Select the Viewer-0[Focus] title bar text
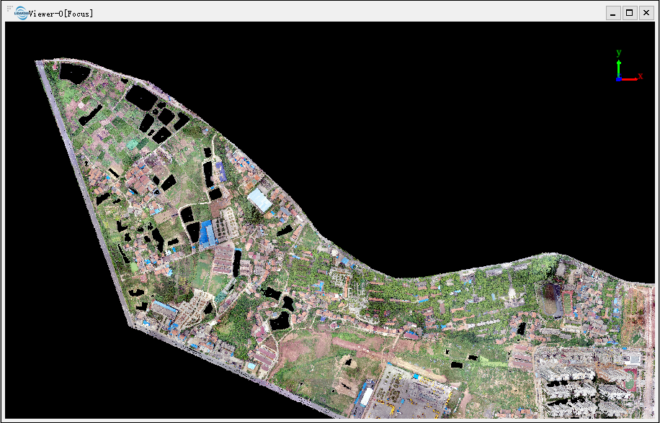 (x=61, y=14)
